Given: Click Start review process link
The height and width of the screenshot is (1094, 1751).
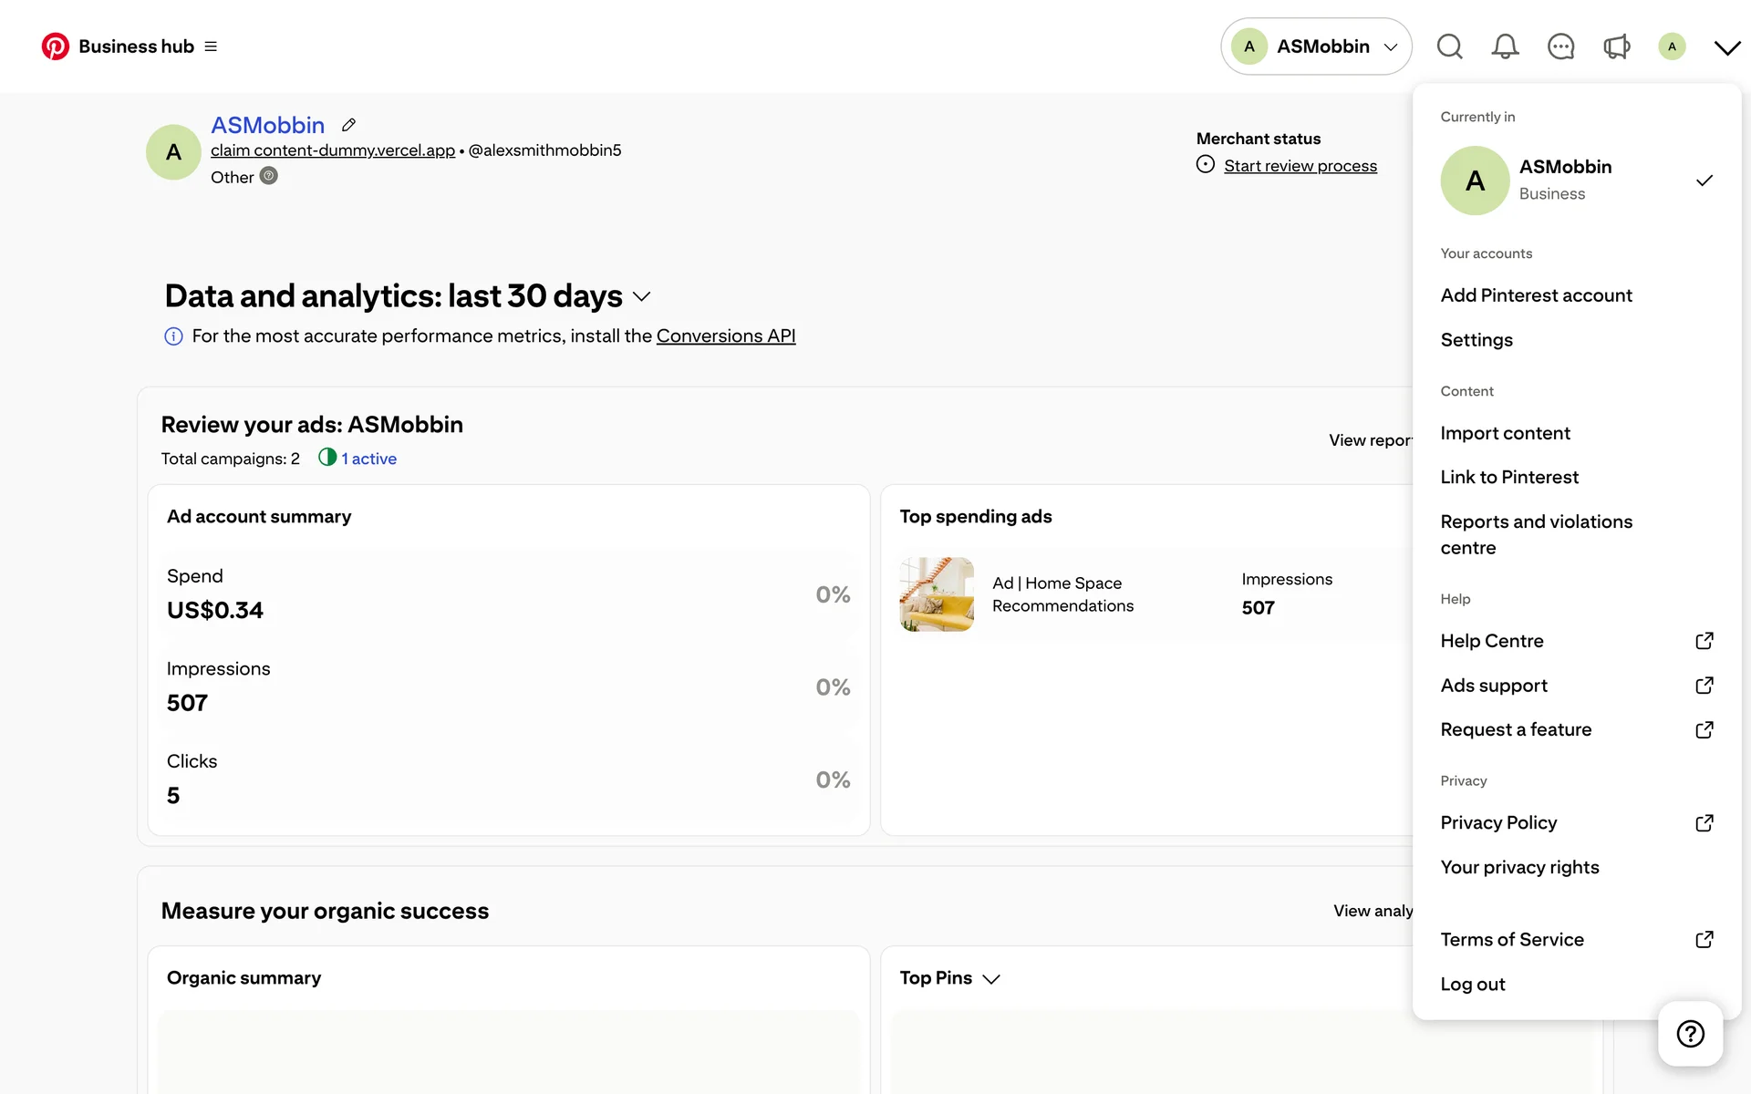Looking at the screenshot, I should 1300,166.
